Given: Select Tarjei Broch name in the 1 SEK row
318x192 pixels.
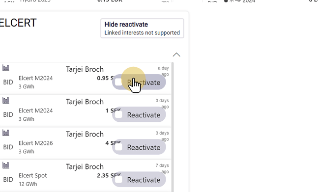Looking at the screenshot, I should click(x=85, y=102).
